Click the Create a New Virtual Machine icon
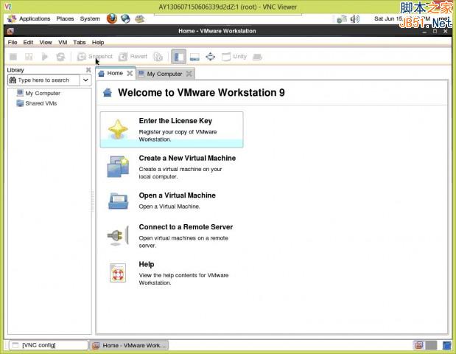 tap(118, 167)
